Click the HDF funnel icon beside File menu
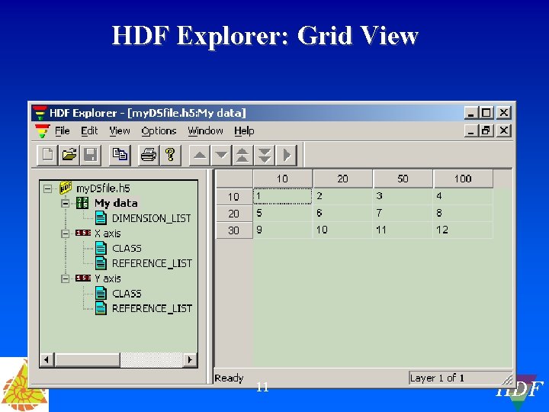This screenshot has width=549, height=412. pyautogui.click(x=43, y=131)
